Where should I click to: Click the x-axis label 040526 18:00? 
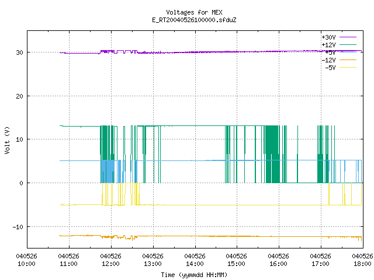coord(362,260)
